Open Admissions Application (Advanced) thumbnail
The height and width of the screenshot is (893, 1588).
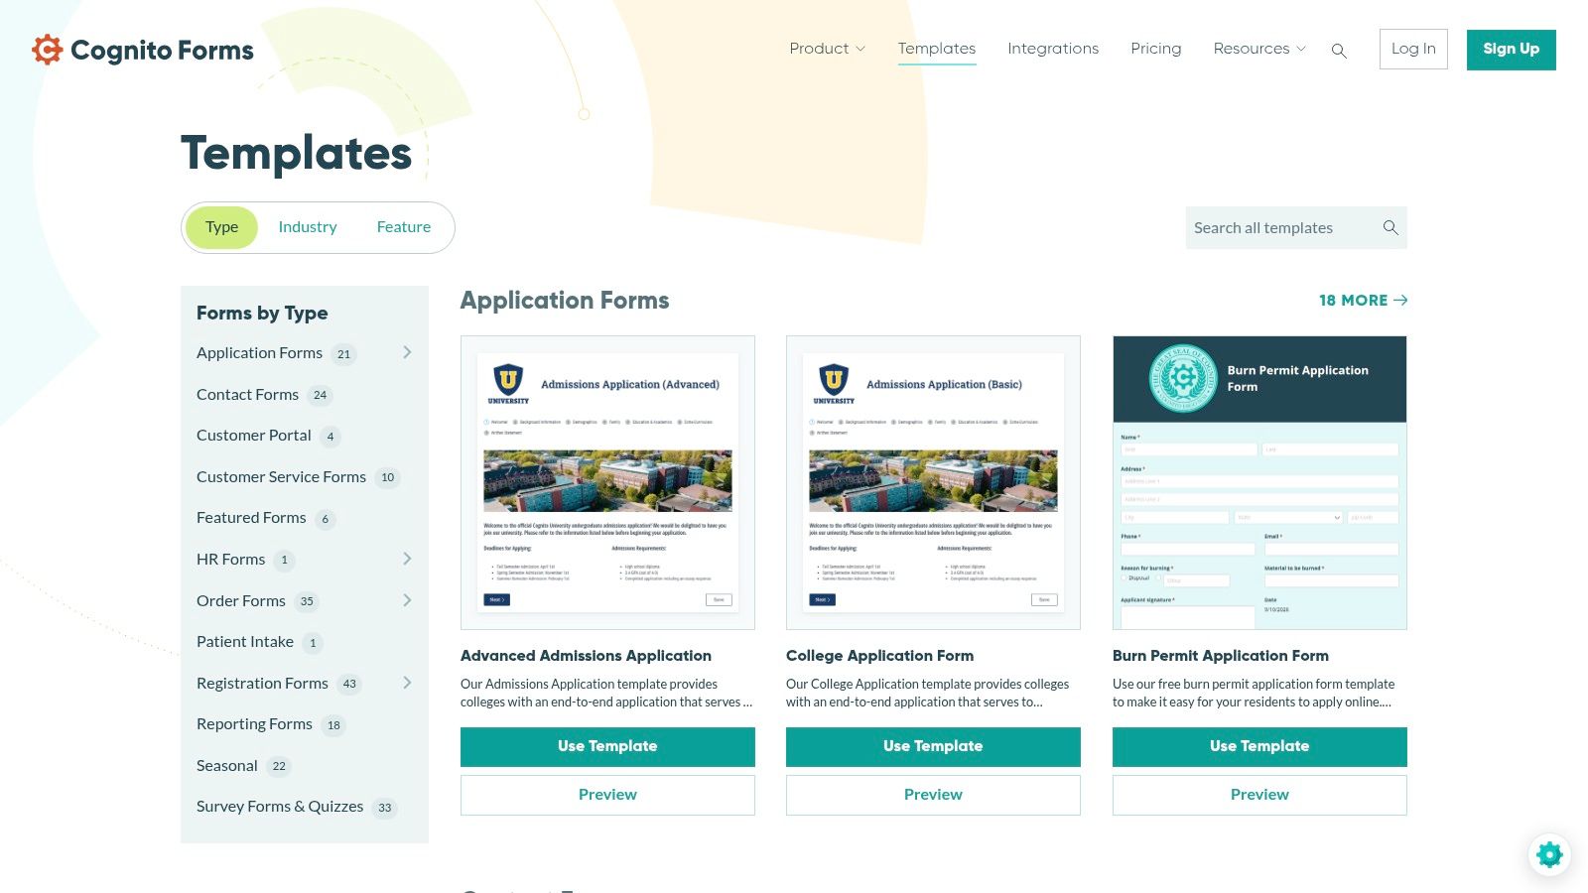607,482
